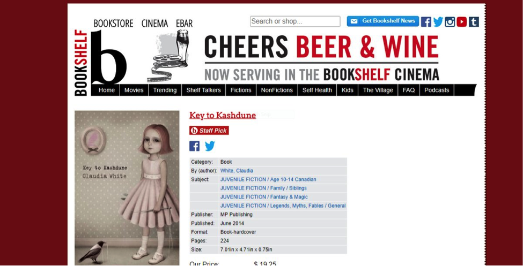Select the Podcasts menu item
This screenshot has width=523, height=266.
[437, 90]
